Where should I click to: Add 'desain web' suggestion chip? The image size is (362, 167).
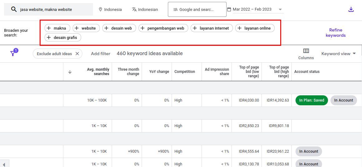tap(119, 28)
